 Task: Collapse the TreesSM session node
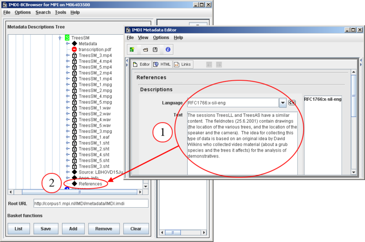[60, 38]
